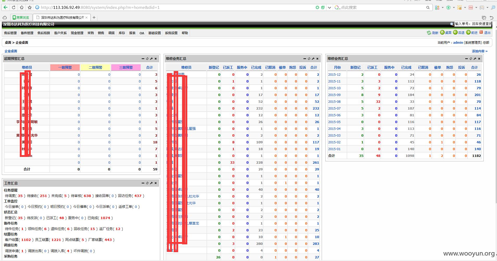
Task: Open dropdown arrow next to screenshot icon
Action: tap(465, 8)
